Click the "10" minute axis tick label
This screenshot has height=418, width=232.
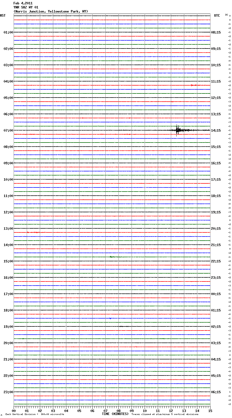click(145, 411)
